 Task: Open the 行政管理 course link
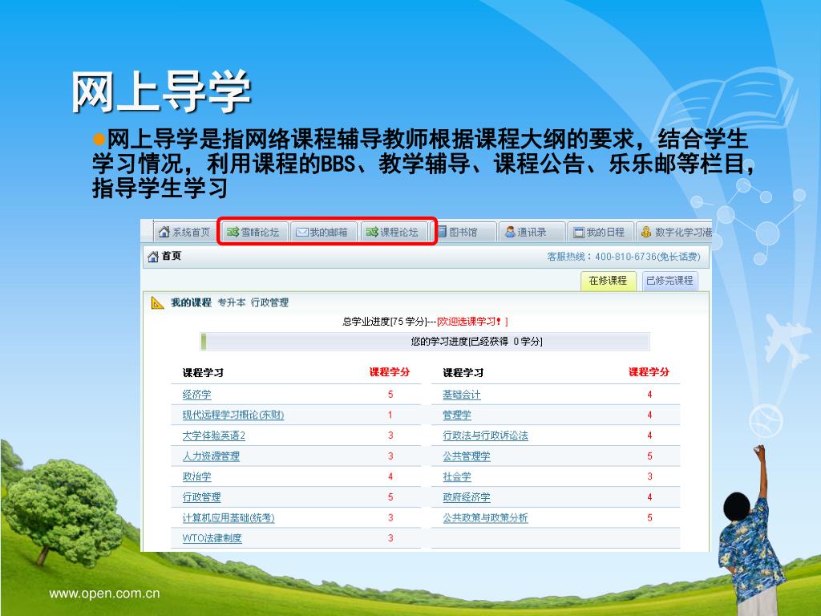click(201, 497)
